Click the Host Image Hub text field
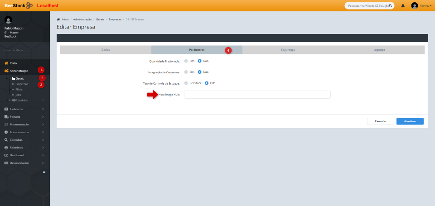The image size is (435, 206). coord(257,95)
